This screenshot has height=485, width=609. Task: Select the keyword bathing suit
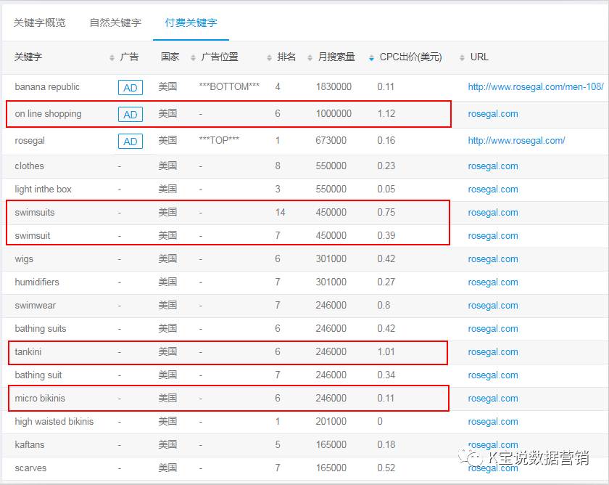tap(38, 375)
